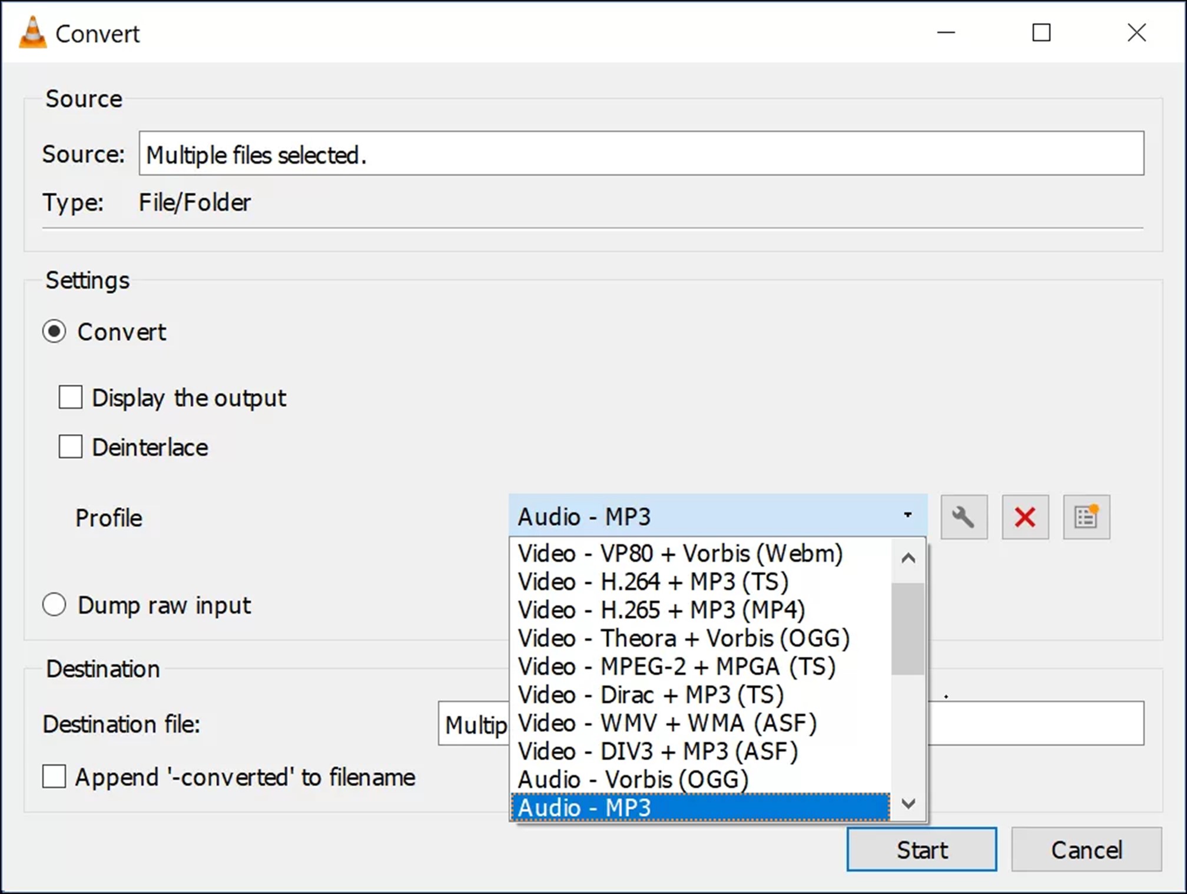Maximize the Convert window
1187x894 pixels.
pyautogui.click(x=1041, y=33)
